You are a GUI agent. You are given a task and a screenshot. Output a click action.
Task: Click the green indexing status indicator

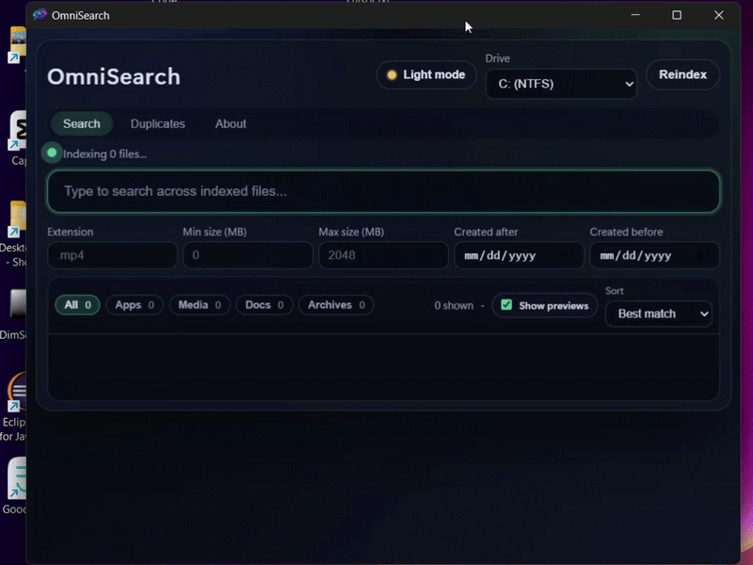52,153
